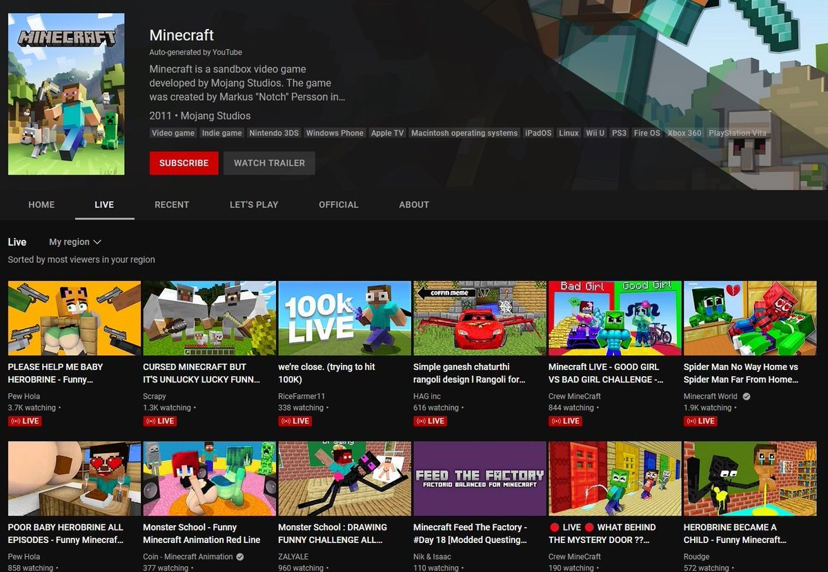
Task: Open the Cursed Minecraft Unlucky Lucky thumbnail
Action: 210,318
